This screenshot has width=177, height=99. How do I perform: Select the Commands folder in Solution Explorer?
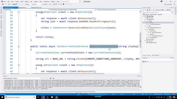pos(153,31)
